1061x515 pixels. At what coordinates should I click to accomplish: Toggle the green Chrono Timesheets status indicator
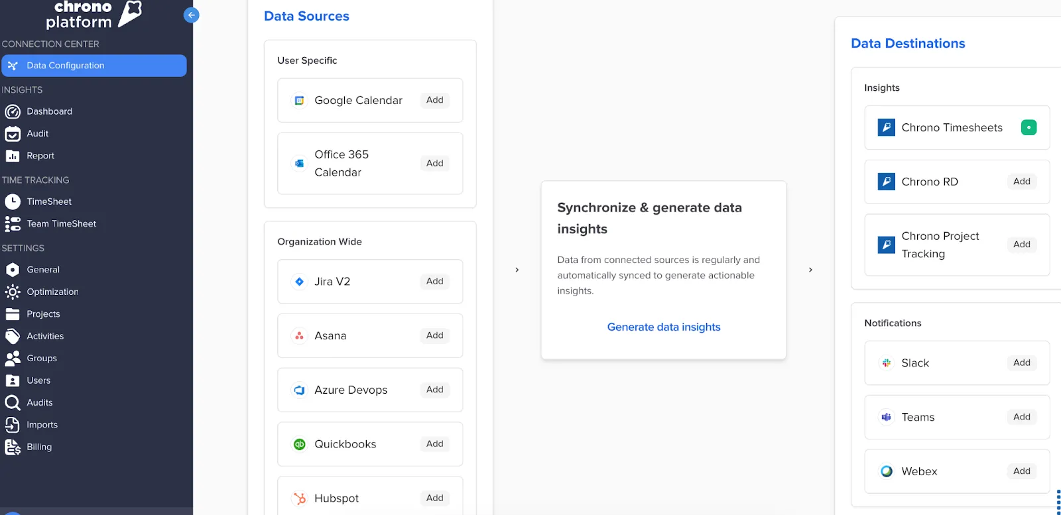coord(1029,127)
